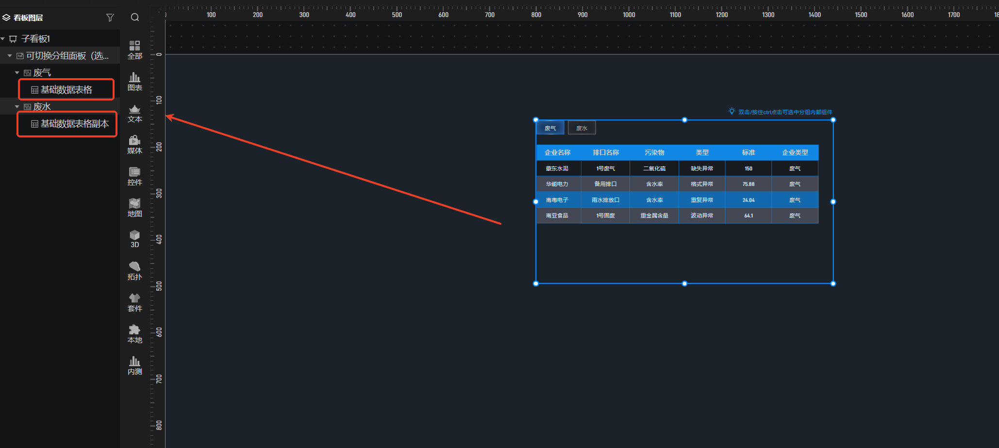The height and width of the screenshot is (448, 999).
Task: Collapse the 子看板1 tree node
Action: [x=3, y=39]
